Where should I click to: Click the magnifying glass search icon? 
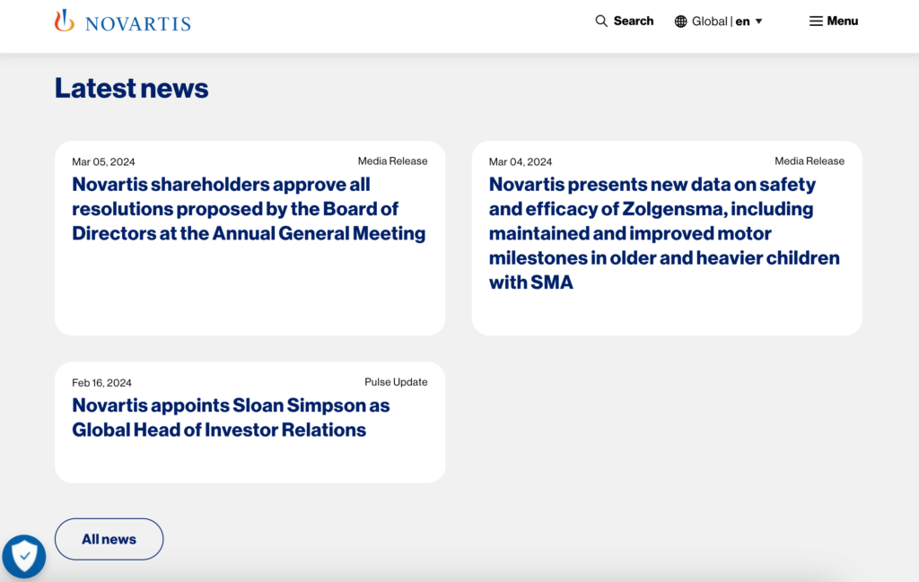tap(601, 21)
